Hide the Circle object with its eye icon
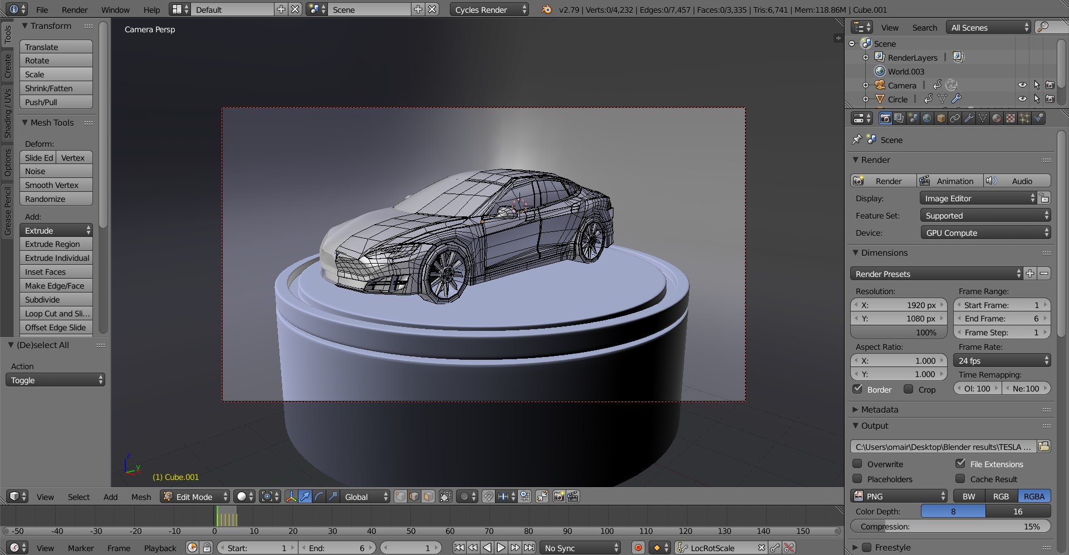The height and width of the screenshot is (555, 1069). coord(1022,99)
